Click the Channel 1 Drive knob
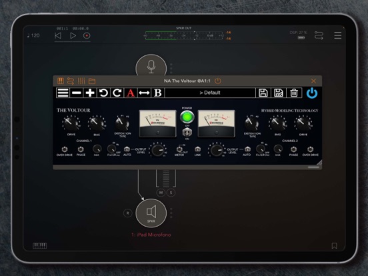 tap(71, 124)
